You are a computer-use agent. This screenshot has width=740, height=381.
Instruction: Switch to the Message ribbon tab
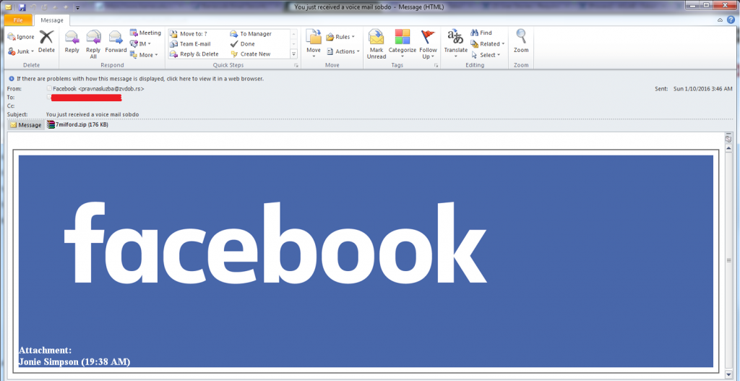(x=52, y=20)
